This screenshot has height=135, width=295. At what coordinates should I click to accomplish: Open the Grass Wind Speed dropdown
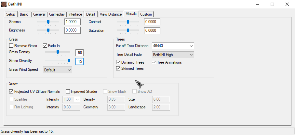click(x=58, y=70)
